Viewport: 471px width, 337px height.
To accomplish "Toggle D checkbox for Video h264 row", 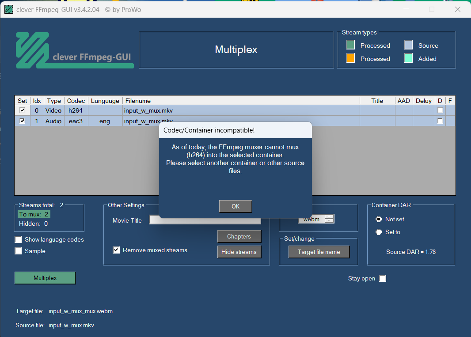I will [441, 110].
